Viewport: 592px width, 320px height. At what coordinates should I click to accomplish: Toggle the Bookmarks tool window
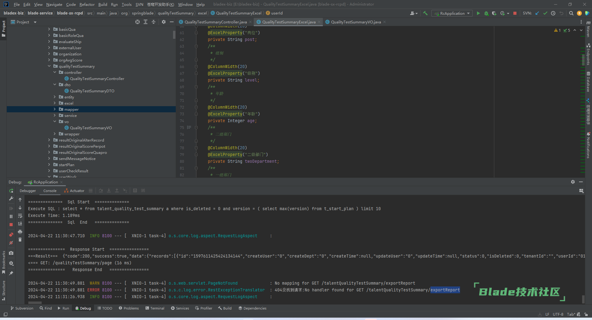click(3, 262)
